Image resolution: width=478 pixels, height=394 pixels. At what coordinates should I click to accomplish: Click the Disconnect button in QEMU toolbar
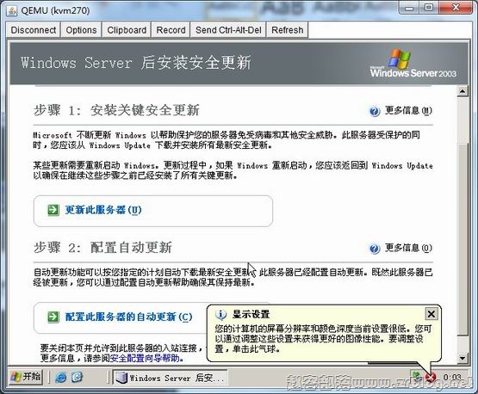[34, 30]
